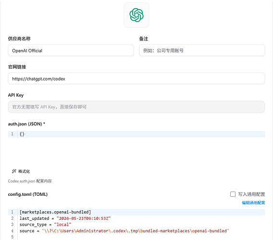Edit the 供应商名称 field containing OpenAI Official

[x=71, y=50]
